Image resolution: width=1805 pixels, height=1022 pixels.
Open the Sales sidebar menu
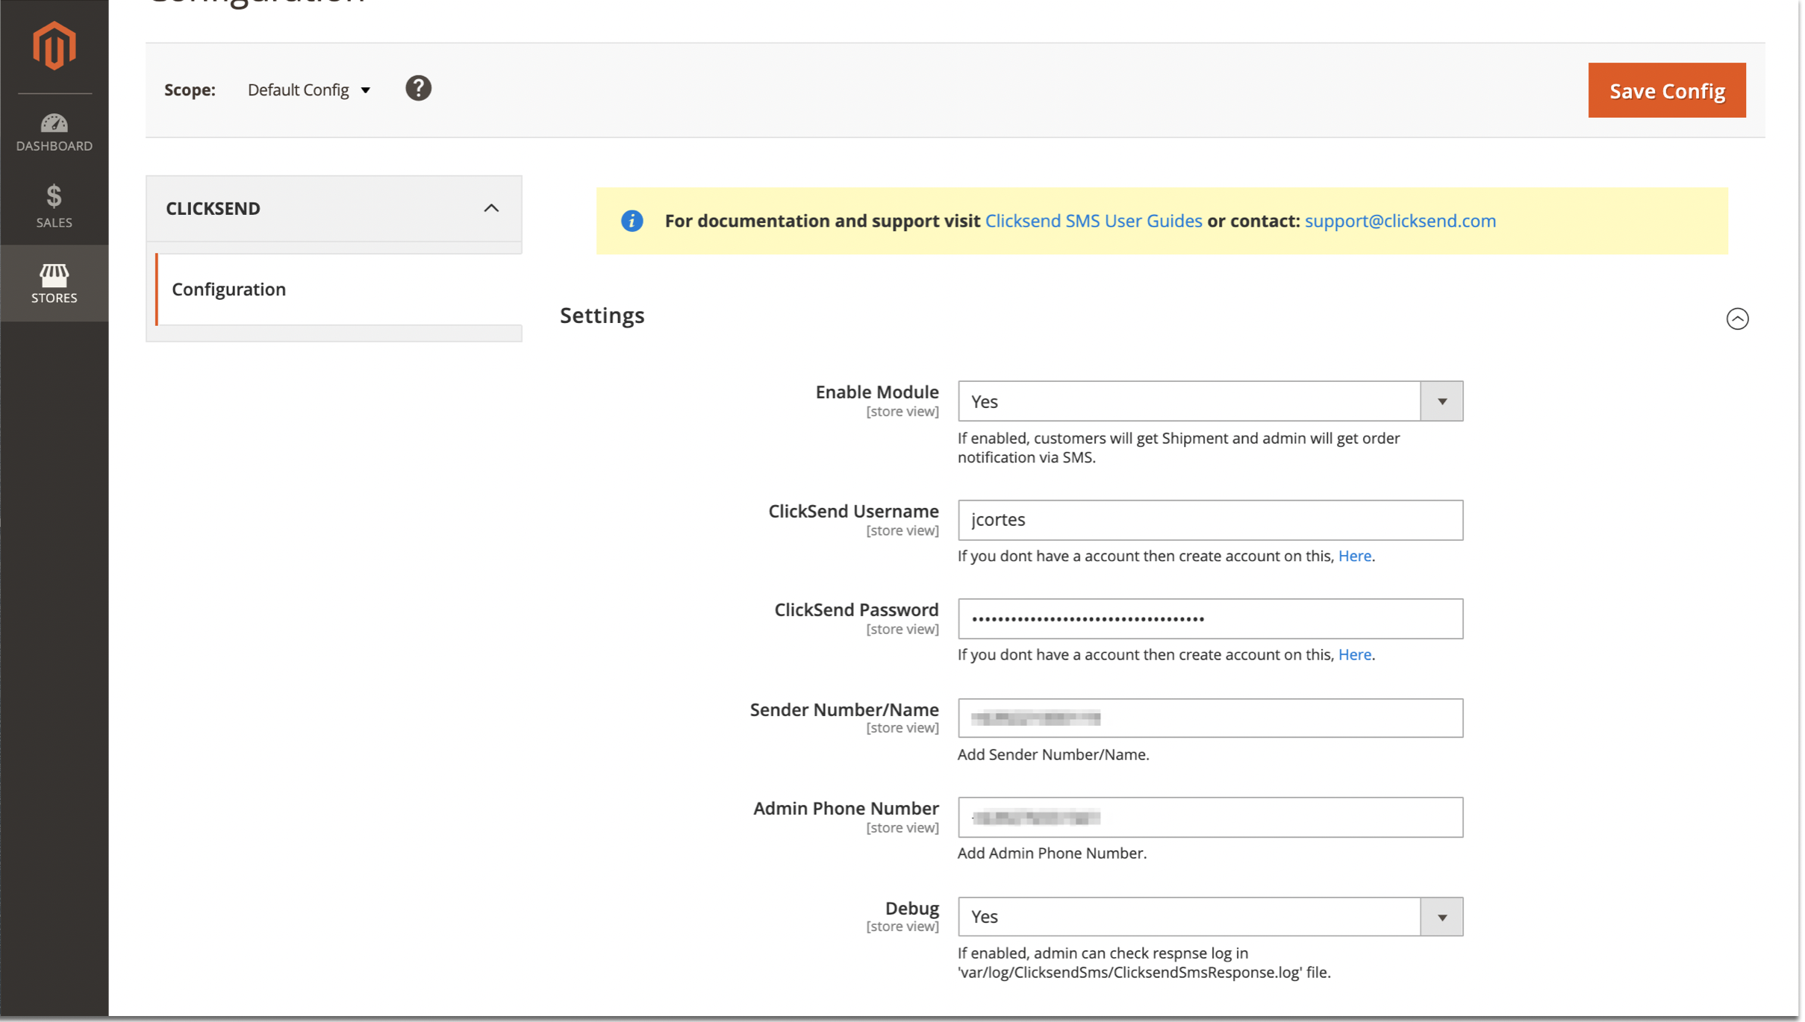[x=54, y=207]
